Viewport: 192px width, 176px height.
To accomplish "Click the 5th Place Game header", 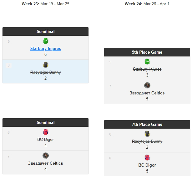I will (147, 52).
